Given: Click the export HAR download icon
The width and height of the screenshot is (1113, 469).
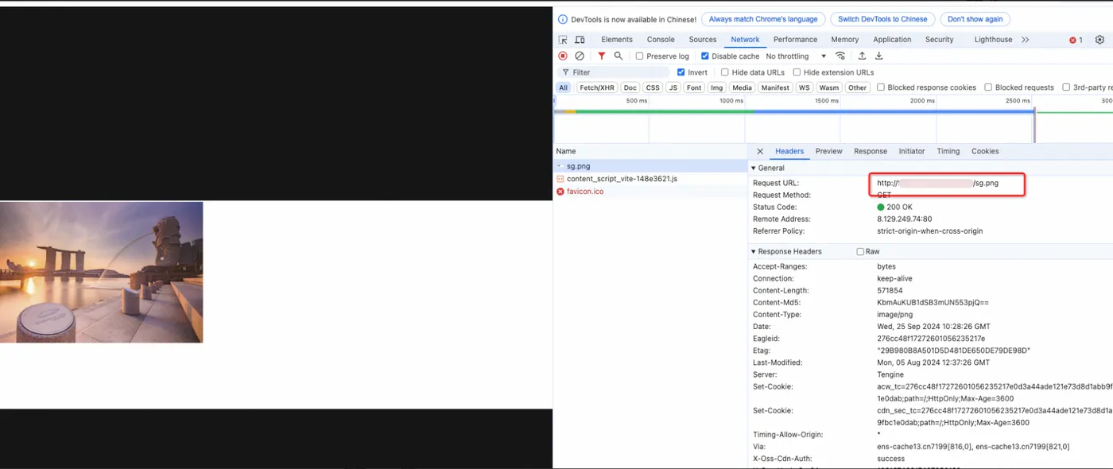Looking at the screenshot, I should coord(879,56).
